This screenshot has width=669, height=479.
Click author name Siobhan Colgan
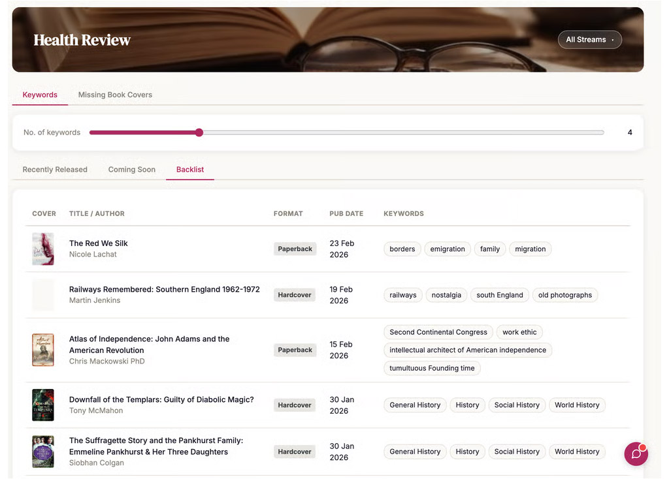point(97,463)
